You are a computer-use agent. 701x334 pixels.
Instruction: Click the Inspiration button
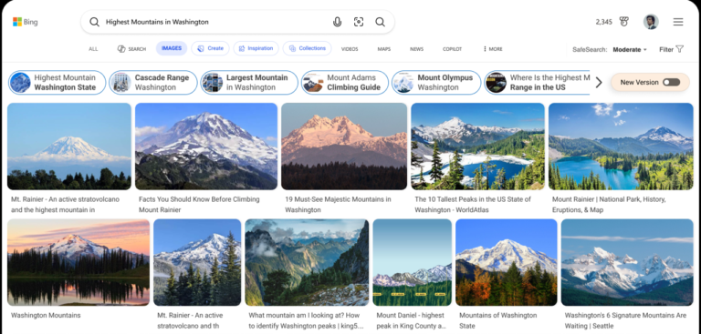pos(256,48)
